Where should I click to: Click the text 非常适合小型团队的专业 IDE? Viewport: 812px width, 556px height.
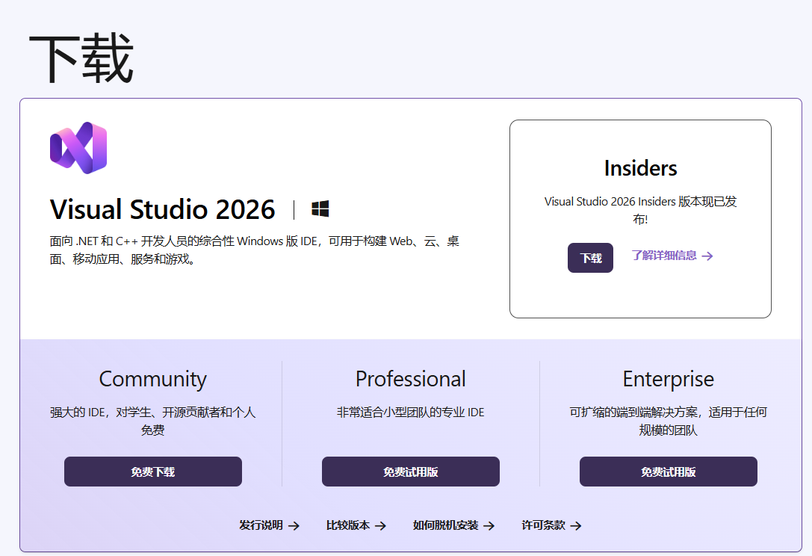411,413
